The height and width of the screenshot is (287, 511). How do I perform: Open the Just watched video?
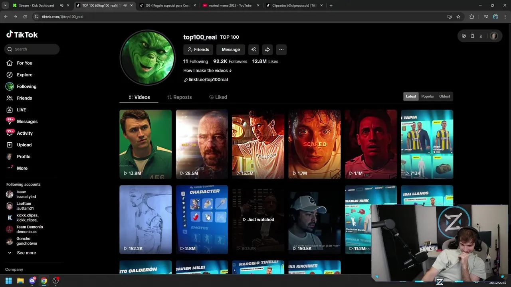[x=258, y=220]
